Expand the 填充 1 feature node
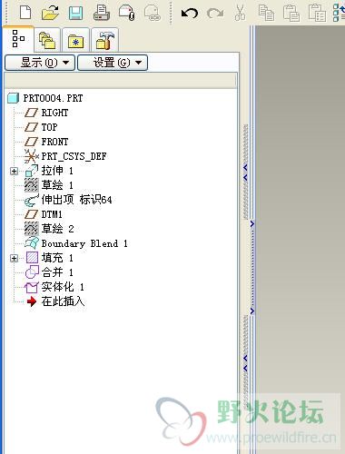The image size is (345, 454). point(14,258)
